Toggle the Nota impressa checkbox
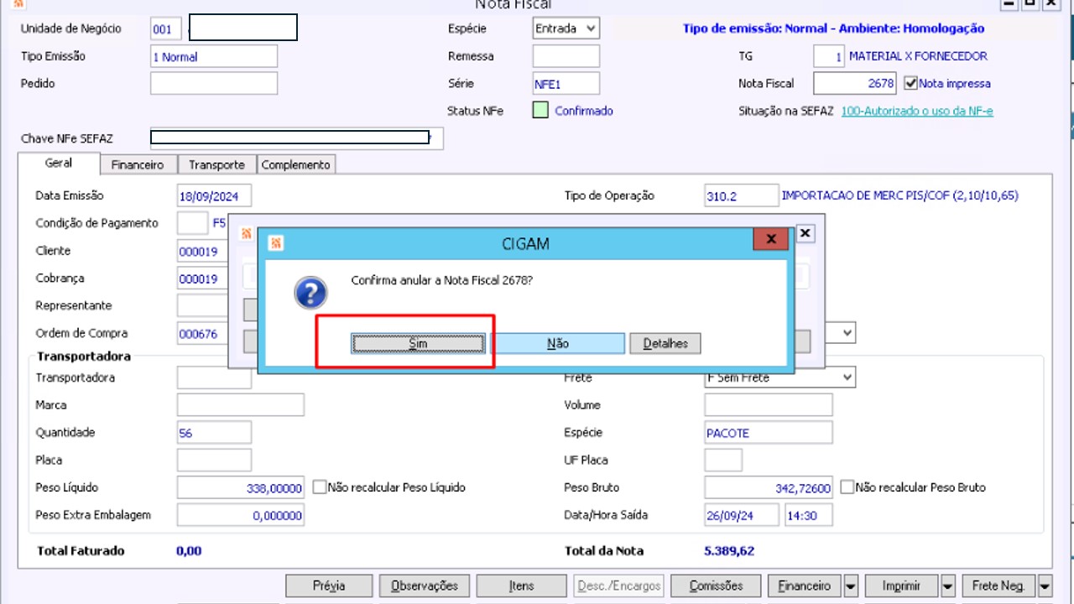Screen dimensions: 1074x604 (910, 83)
